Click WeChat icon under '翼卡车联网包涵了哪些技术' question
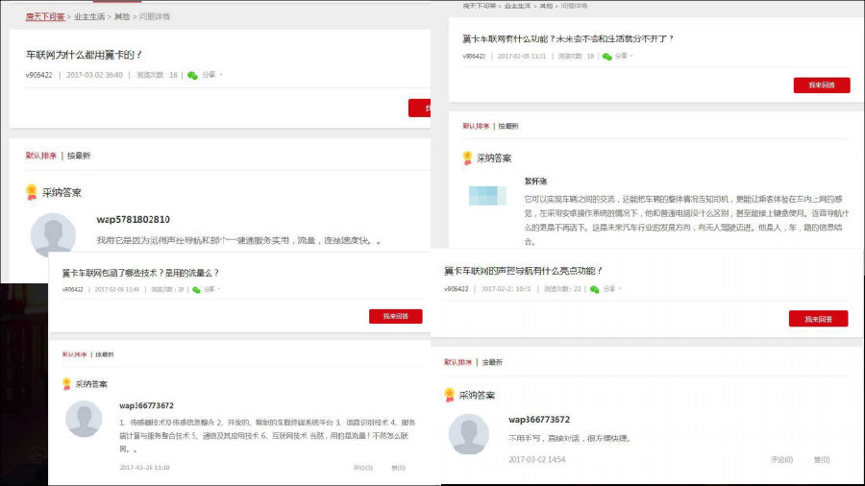Screen dimensions: 865x486 (197, 289)
